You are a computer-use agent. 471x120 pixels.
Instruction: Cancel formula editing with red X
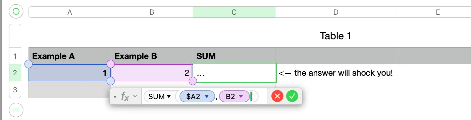(277, 97)
